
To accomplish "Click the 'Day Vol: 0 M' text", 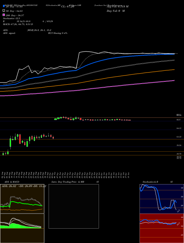I will (116, 11).
